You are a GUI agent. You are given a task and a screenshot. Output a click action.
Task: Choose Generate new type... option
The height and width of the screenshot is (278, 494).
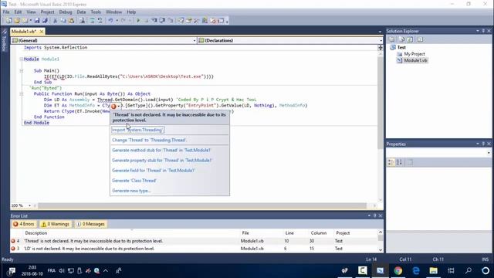click(x=131, y=191)
